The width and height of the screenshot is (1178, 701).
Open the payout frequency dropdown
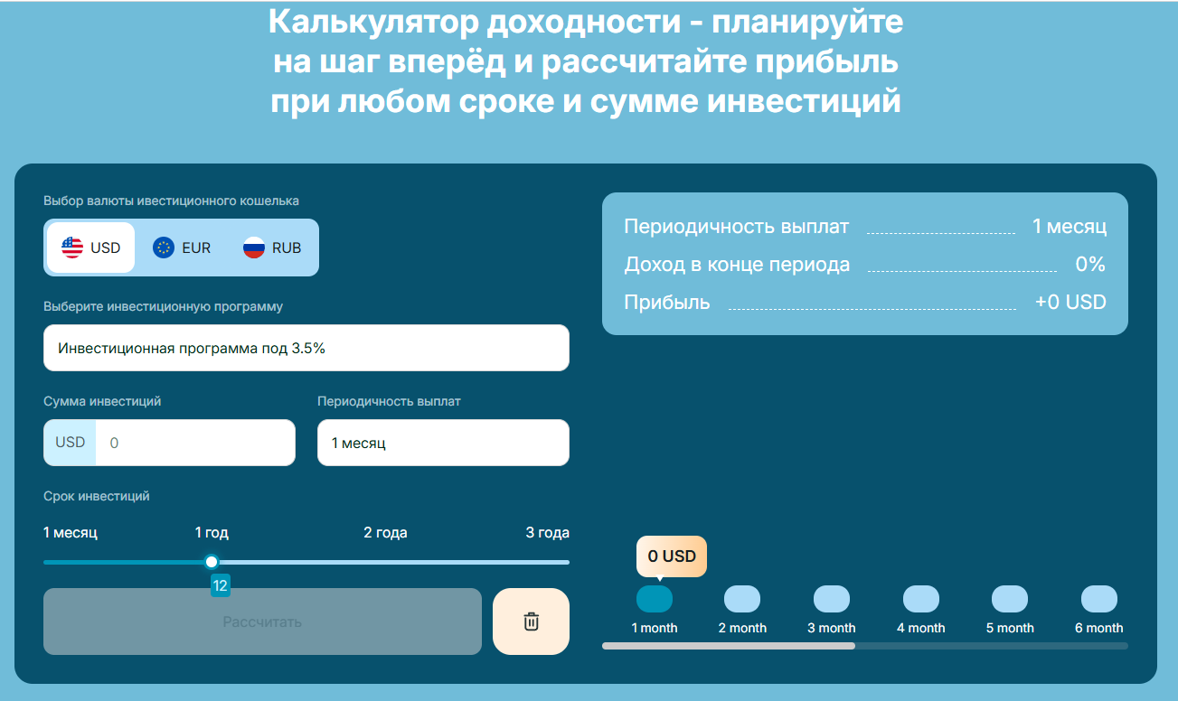tap(443, 443)
